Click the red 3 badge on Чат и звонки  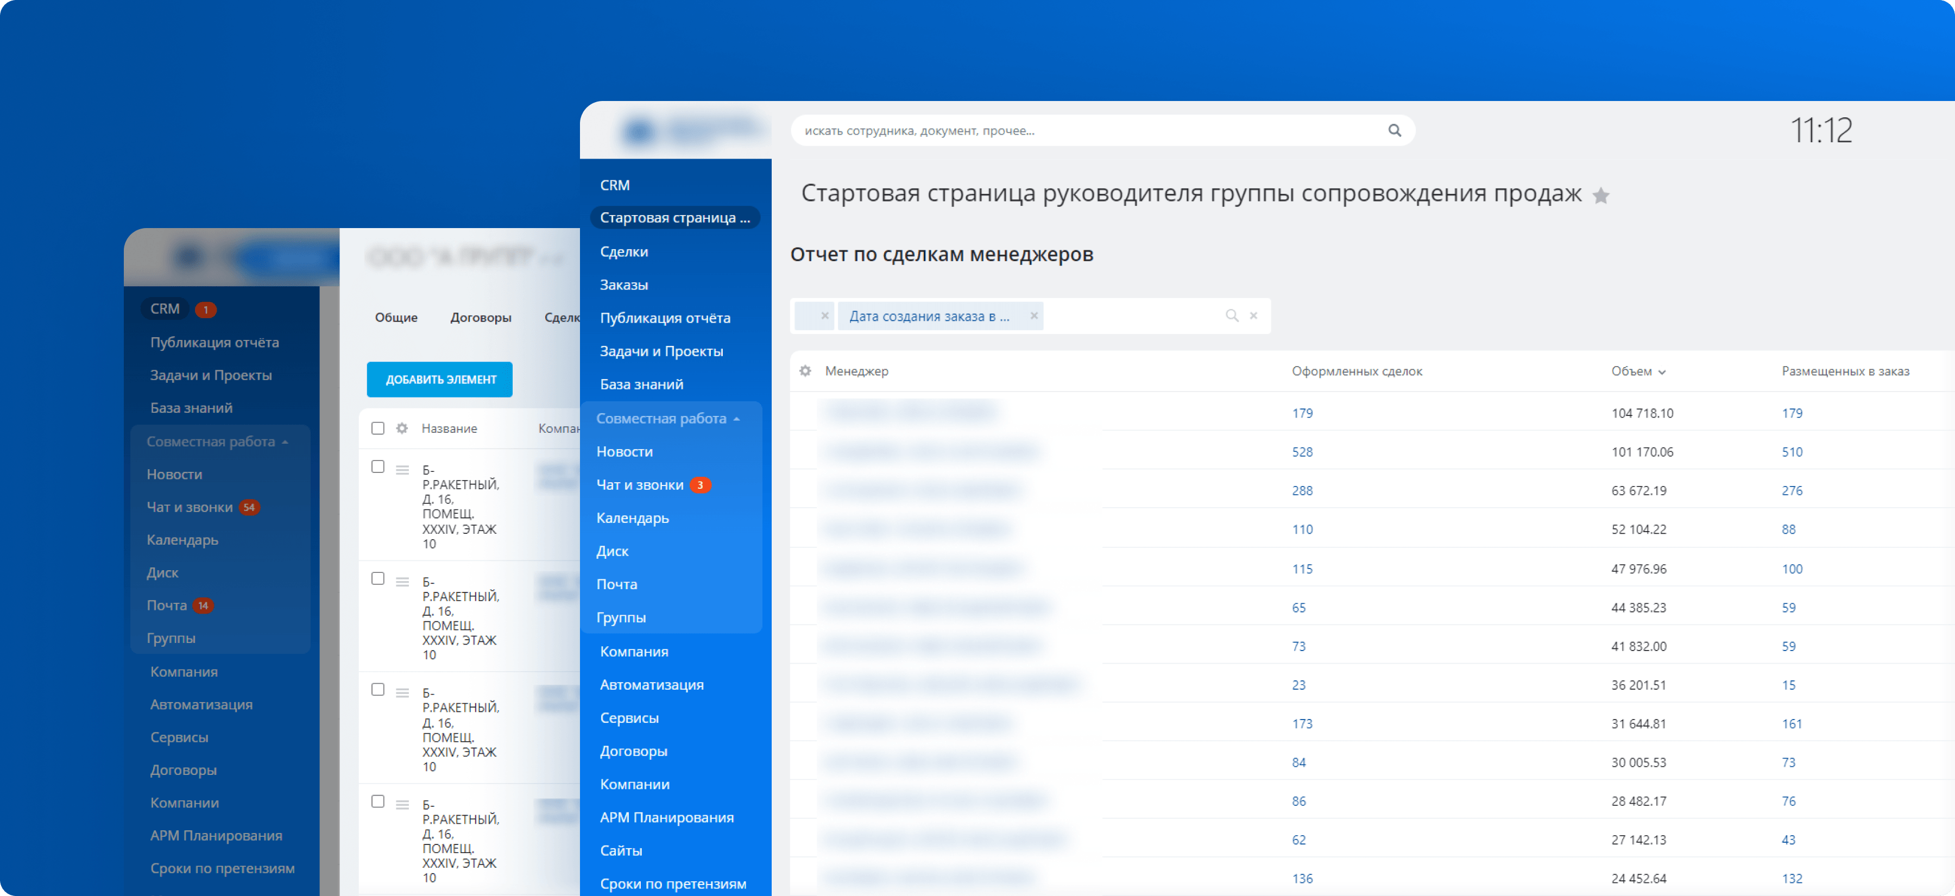[700, 485]
